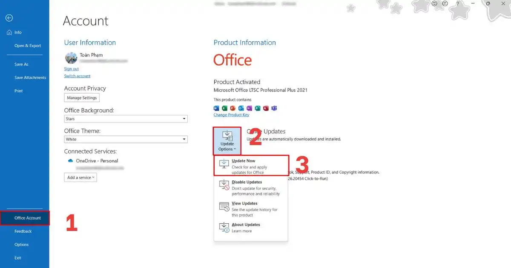Click the User Information heading
Viewport: 511px width, 268px height.
[90, 43]
